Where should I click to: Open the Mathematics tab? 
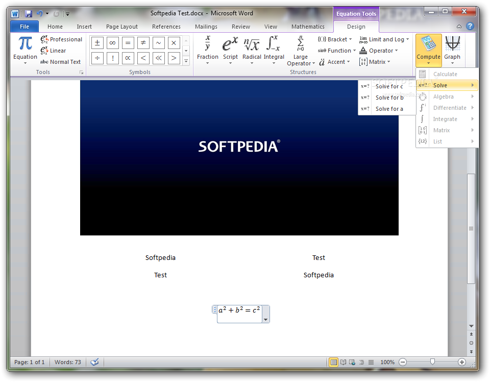pyautogui.click(x=308, y=27)
